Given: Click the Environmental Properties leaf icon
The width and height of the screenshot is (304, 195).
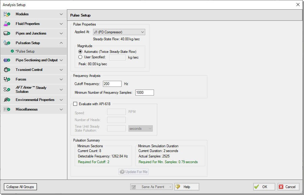Looking at the screenshot, I should tap(7, 100).
